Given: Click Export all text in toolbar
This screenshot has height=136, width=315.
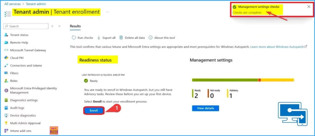Looking at the screenshot, I should tap(109, 38).
